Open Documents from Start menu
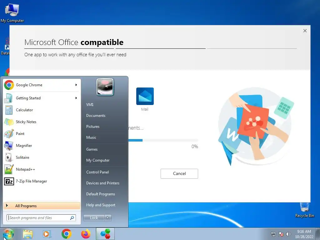320x240 pixels. (x=96, y=116)
